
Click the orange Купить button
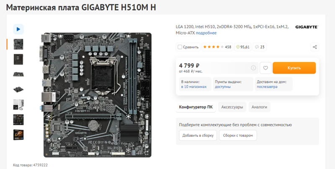[294, 68]
